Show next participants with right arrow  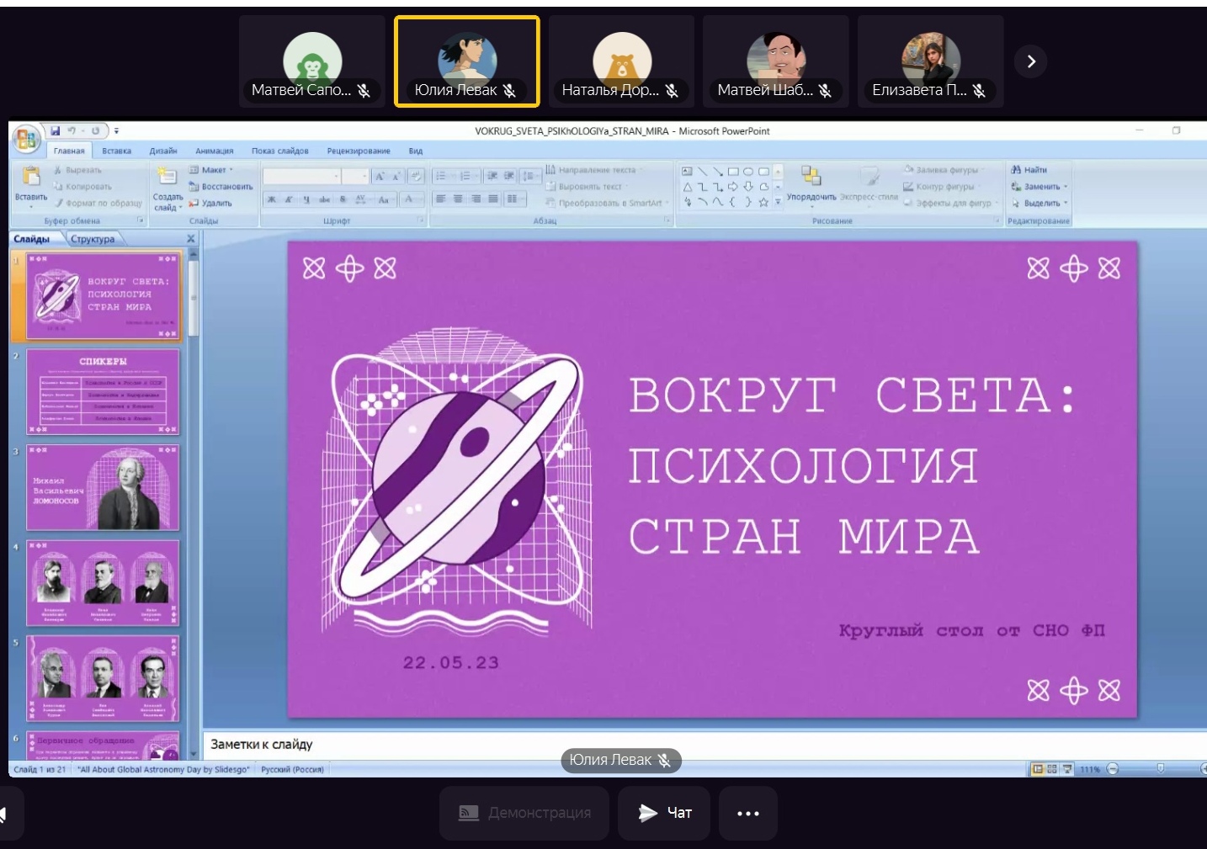point(1031,61)
